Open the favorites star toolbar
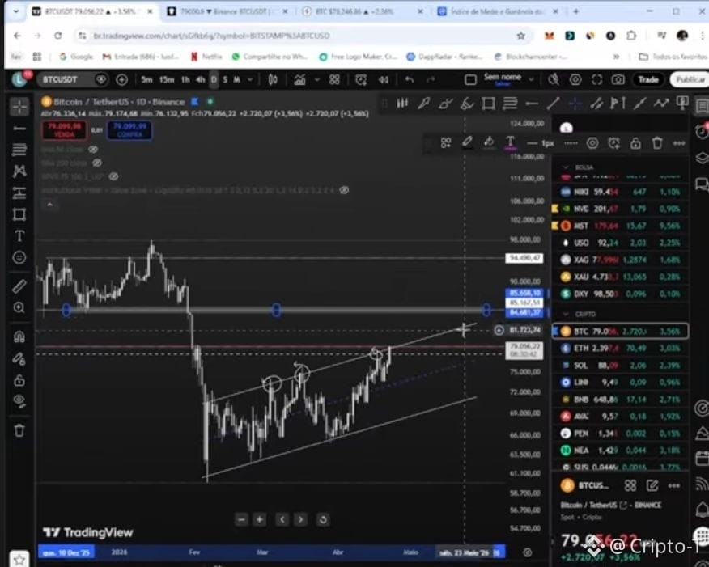Image resolution: width=709 pixels, height=567 pixels. [x=19, y=560]
